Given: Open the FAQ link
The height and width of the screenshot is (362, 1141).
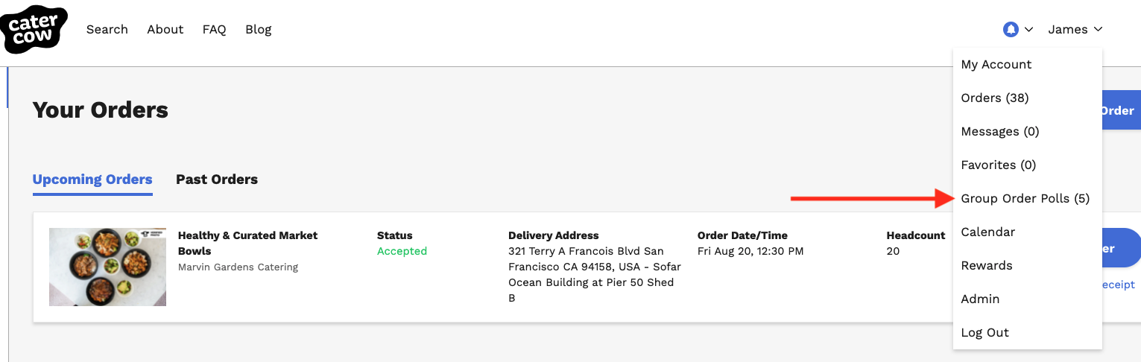Looking at the screenshot, I should 214,30.
